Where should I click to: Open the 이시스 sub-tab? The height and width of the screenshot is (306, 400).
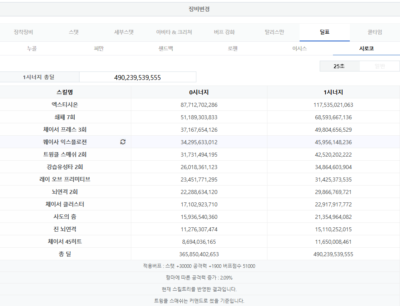pyautogui.click(x=300, y=49)
